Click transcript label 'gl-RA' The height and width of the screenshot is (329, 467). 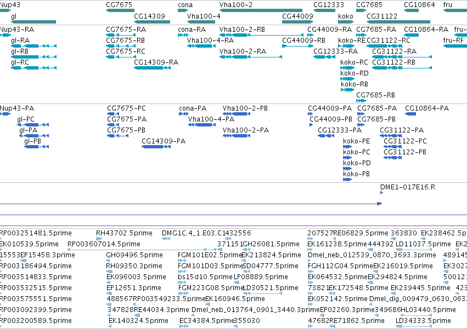pos(20,41)
